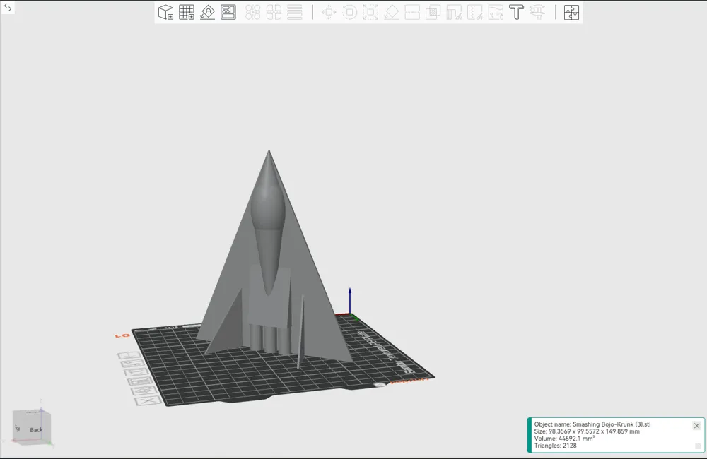707x459 pixels.
Task: Select the Measure caliper tool
Action: click(x=537, y=12)
